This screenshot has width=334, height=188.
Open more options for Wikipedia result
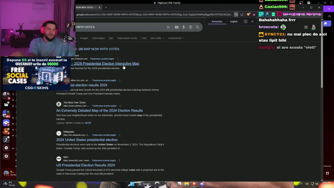[120, 135]
